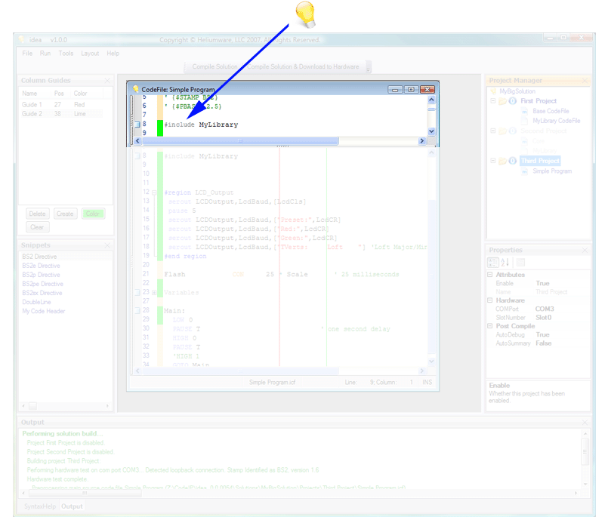Select the Categorized view icon in Properties
Viewport: 608px width, 517px height.
pos(492,262)
